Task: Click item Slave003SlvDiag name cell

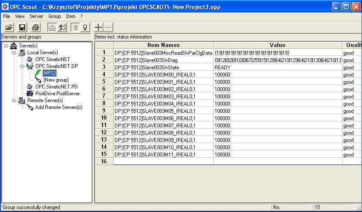Action: tap(163, 60)
